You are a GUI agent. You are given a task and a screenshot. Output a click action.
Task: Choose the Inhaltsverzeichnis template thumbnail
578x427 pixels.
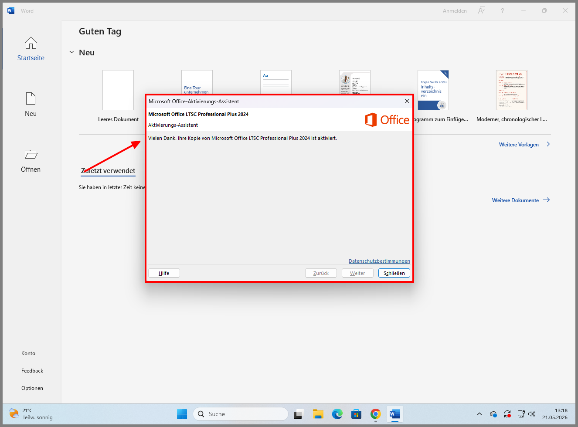[x=433, y=90]
